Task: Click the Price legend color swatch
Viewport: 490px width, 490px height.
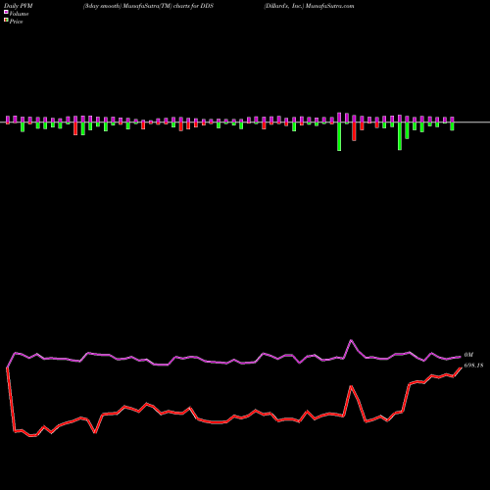Action: (x=6, y=21)
